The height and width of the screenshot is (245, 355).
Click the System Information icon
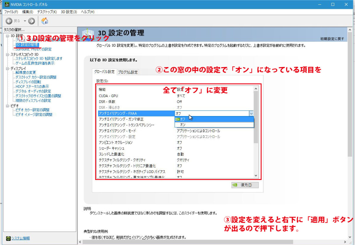(x=8, y=238)
